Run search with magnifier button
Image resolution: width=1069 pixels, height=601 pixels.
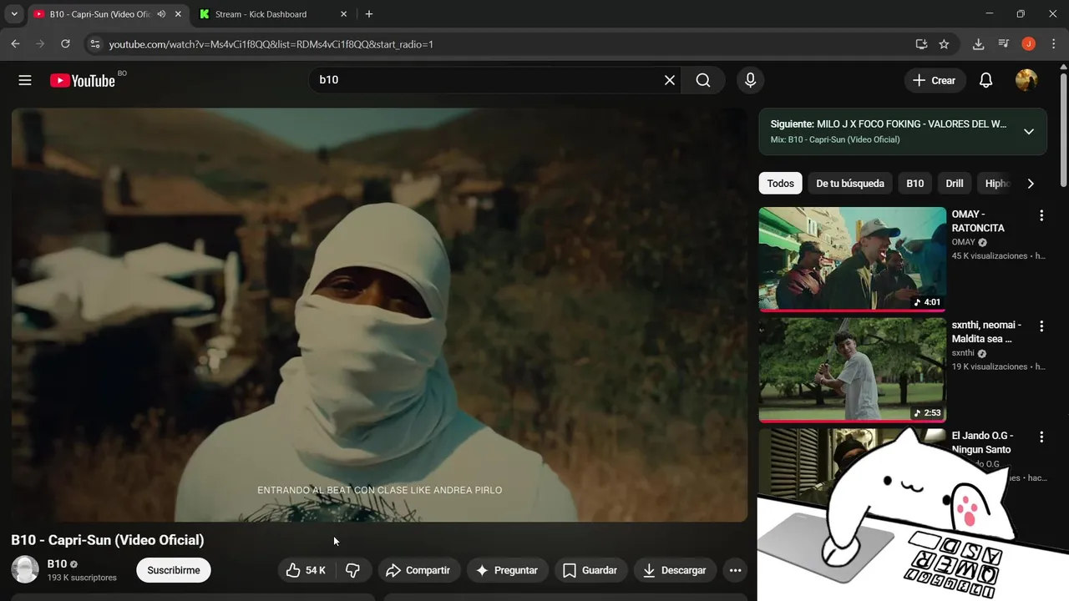(x=703, y=80)
